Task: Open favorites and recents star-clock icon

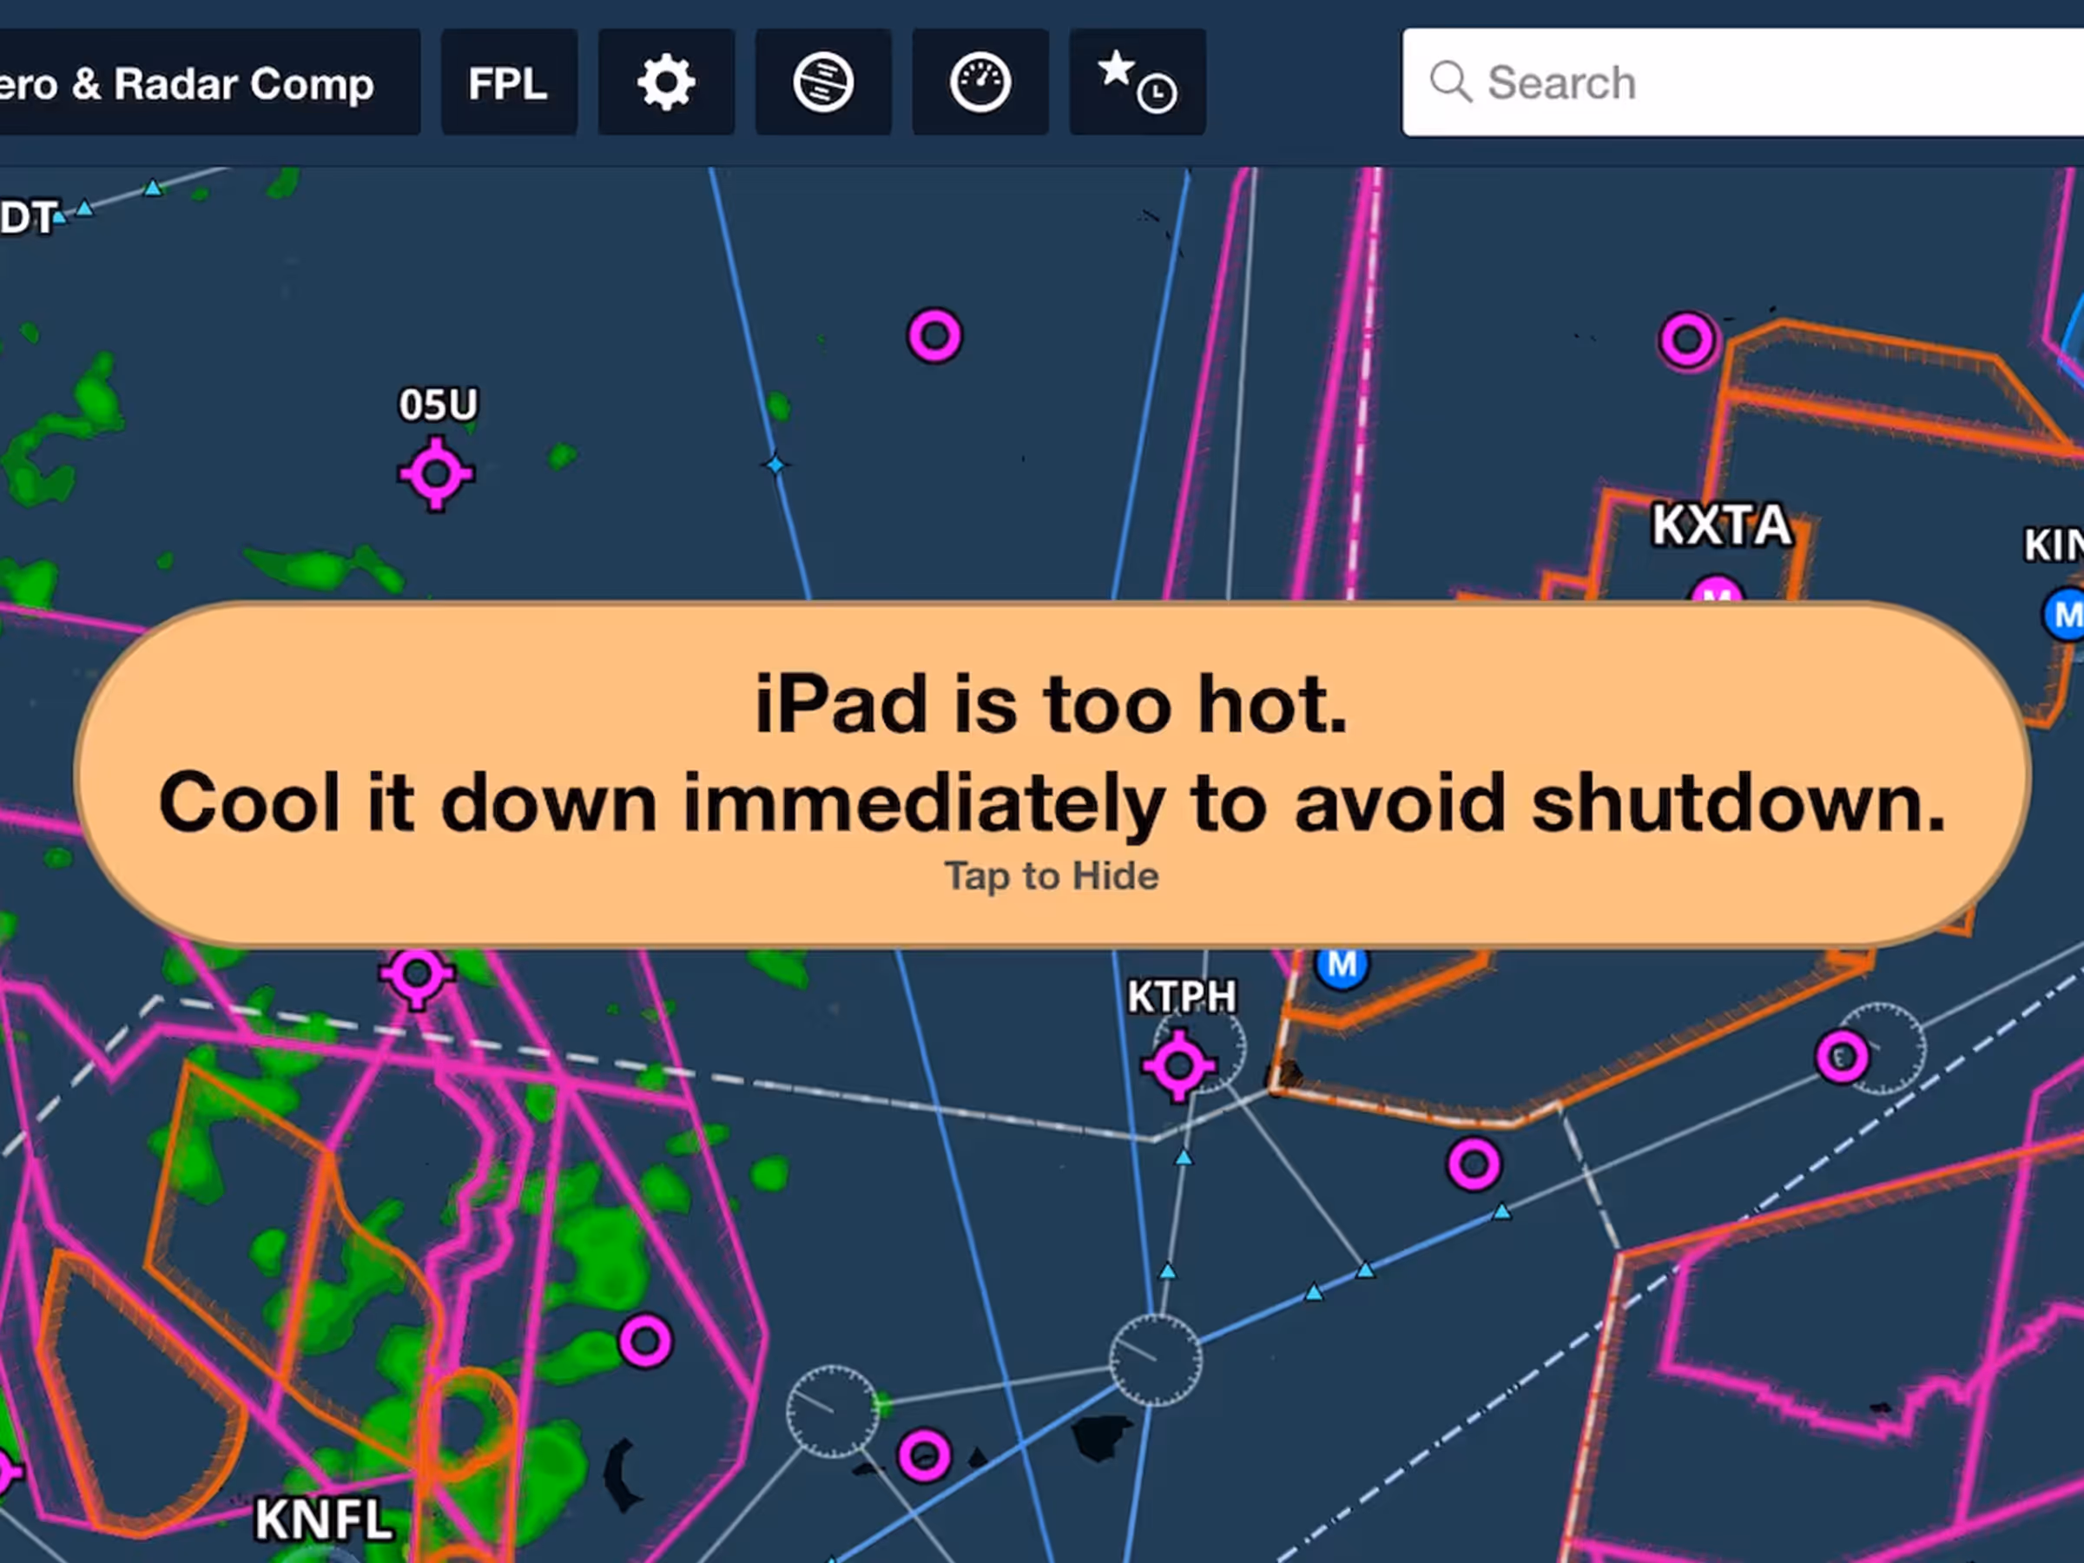Action: pyautogui.click(x=1138, y=82)
